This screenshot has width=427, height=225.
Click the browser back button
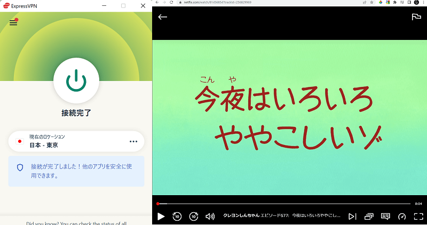(157, 2)
